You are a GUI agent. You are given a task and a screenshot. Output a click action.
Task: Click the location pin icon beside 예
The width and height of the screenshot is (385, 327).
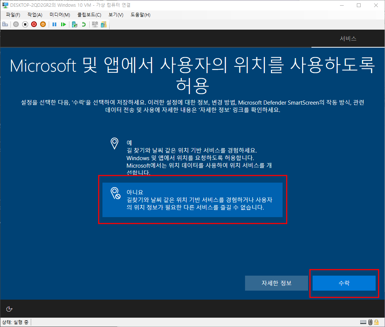(x=114, y=144)
